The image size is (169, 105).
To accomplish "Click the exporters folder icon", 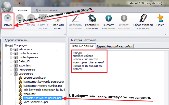I will coord(16,66).
